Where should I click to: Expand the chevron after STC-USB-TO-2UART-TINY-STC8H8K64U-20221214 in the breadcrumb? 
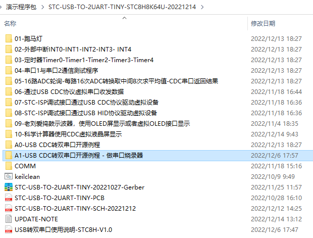pos(202,7)
